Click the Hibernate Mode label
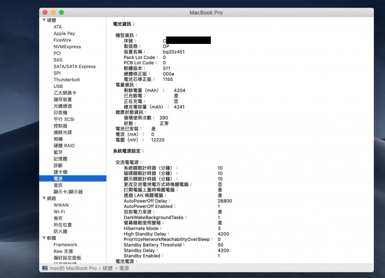 point(141,228)
